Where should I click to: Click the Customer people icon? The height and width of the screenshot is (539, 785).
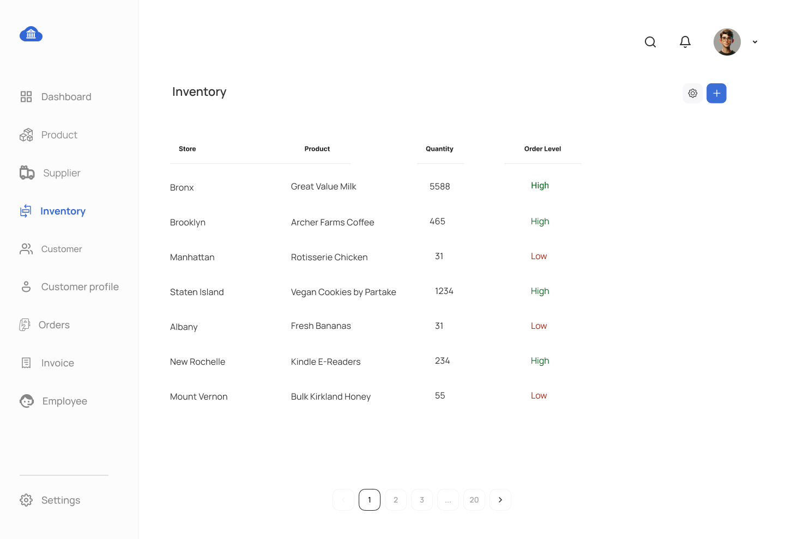pyautogui.click(x=26, y=249)
